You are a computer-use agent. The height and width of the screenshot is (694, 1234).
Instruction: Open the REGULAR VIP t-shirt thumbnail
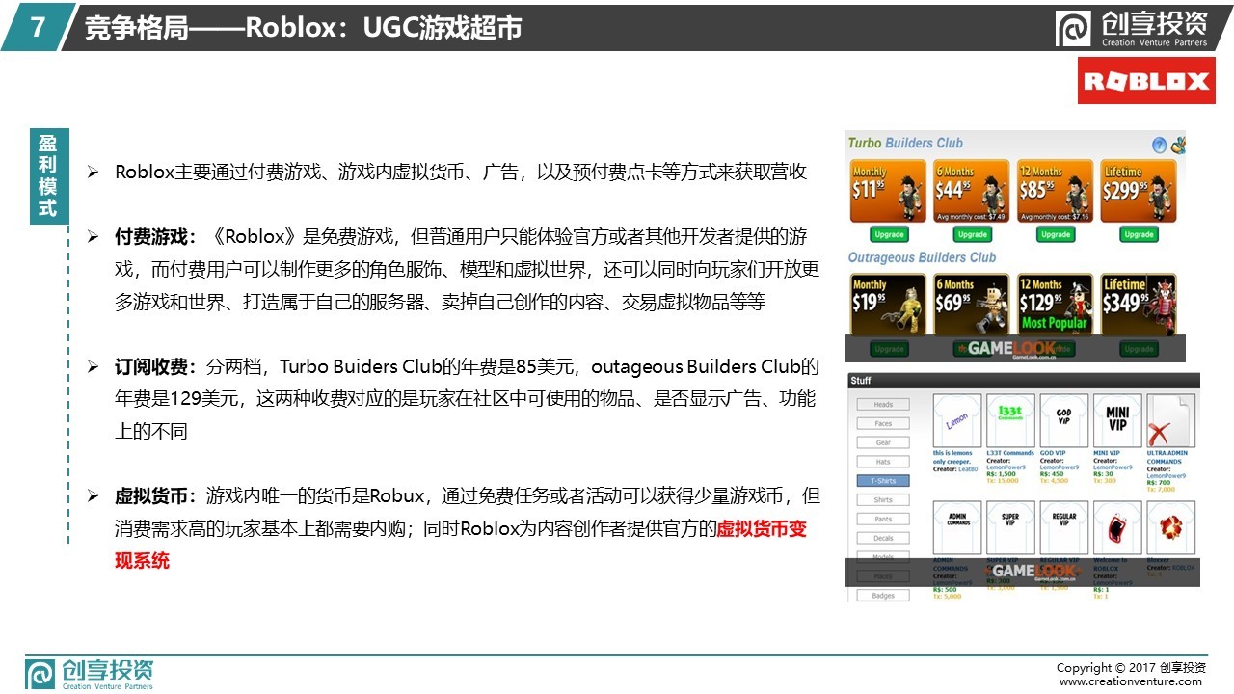point(1063,527)
